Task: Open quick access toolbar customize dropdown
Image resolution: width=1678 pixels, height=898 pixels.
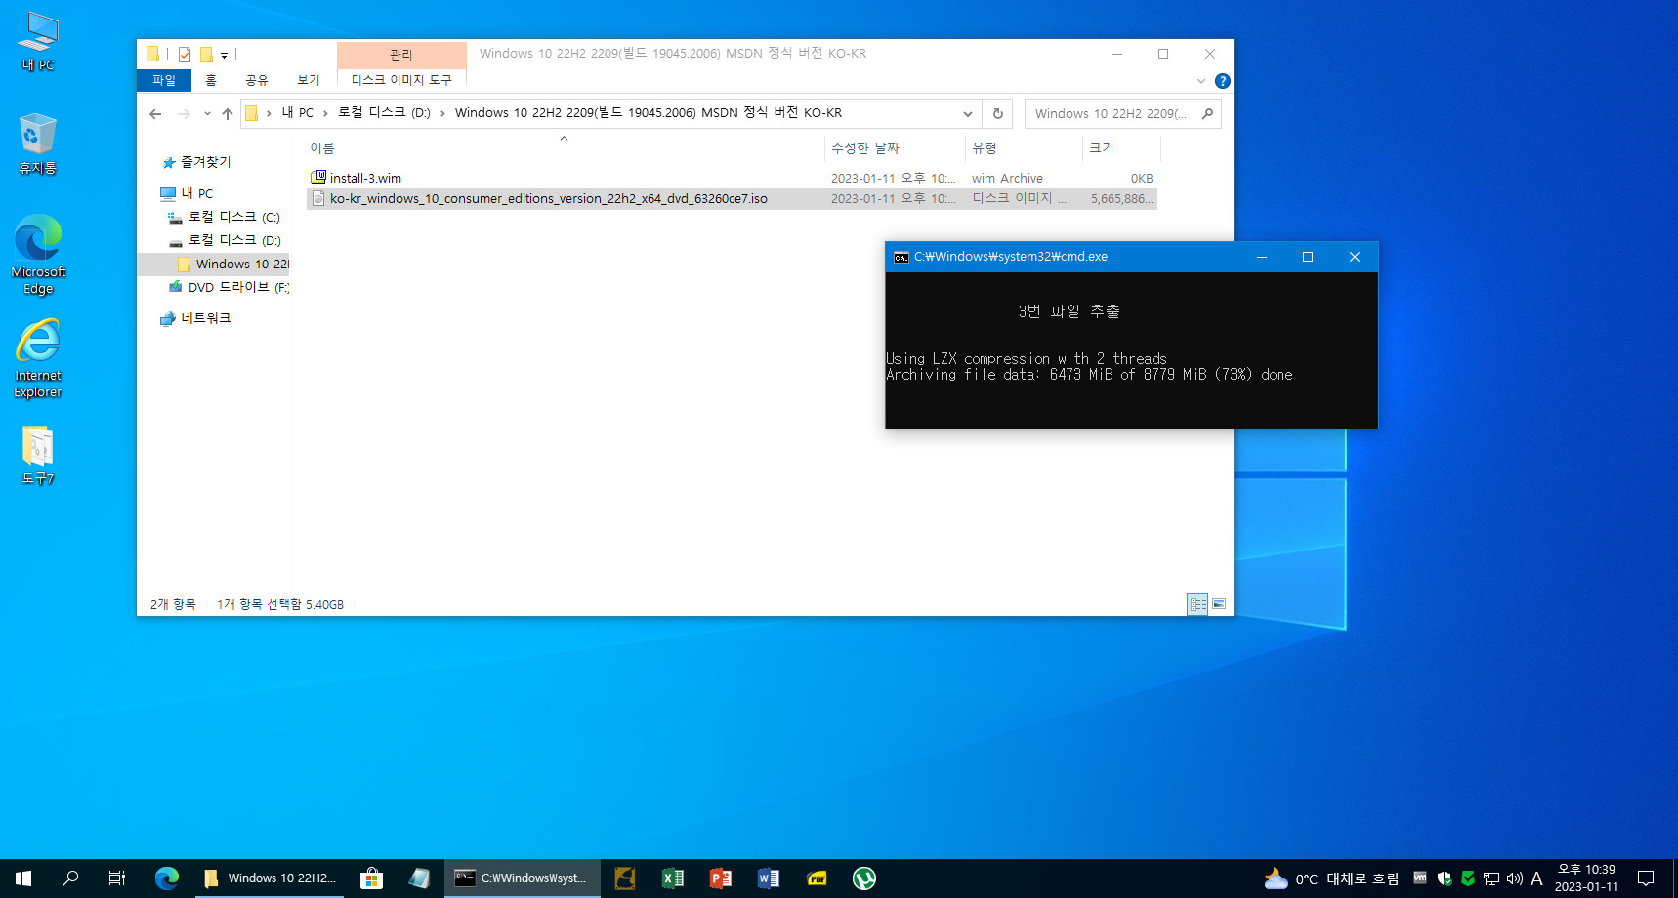Action: tap(224, 56)
